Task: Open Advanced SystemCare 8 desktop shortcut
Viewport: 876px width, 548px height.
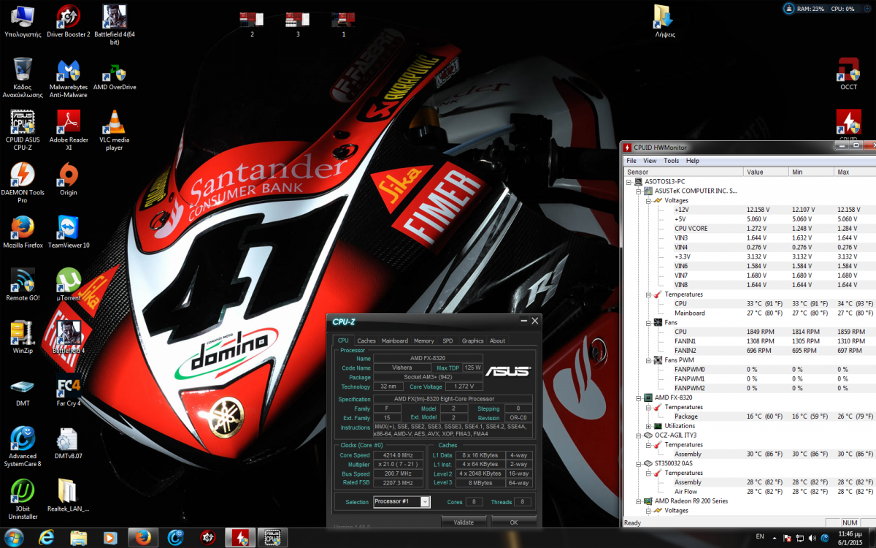Action: [23, 446]
